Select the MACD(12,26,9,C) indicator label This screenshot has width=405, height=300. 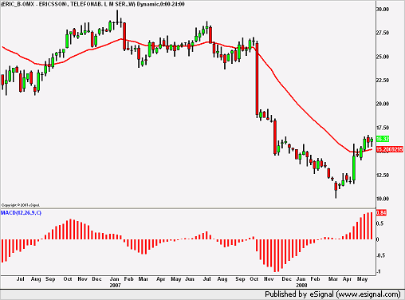coord(21,213)
